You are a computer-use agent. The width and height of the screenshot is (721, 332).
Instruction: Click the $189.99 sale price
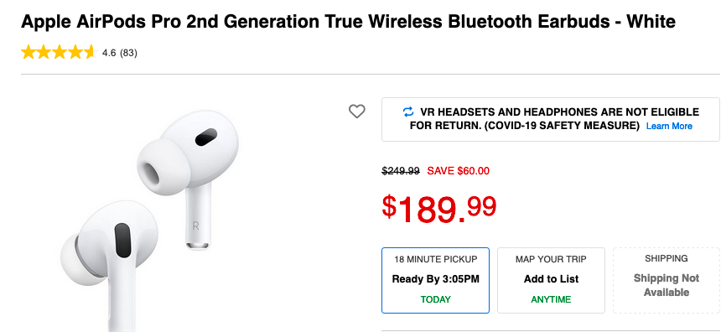439,208
